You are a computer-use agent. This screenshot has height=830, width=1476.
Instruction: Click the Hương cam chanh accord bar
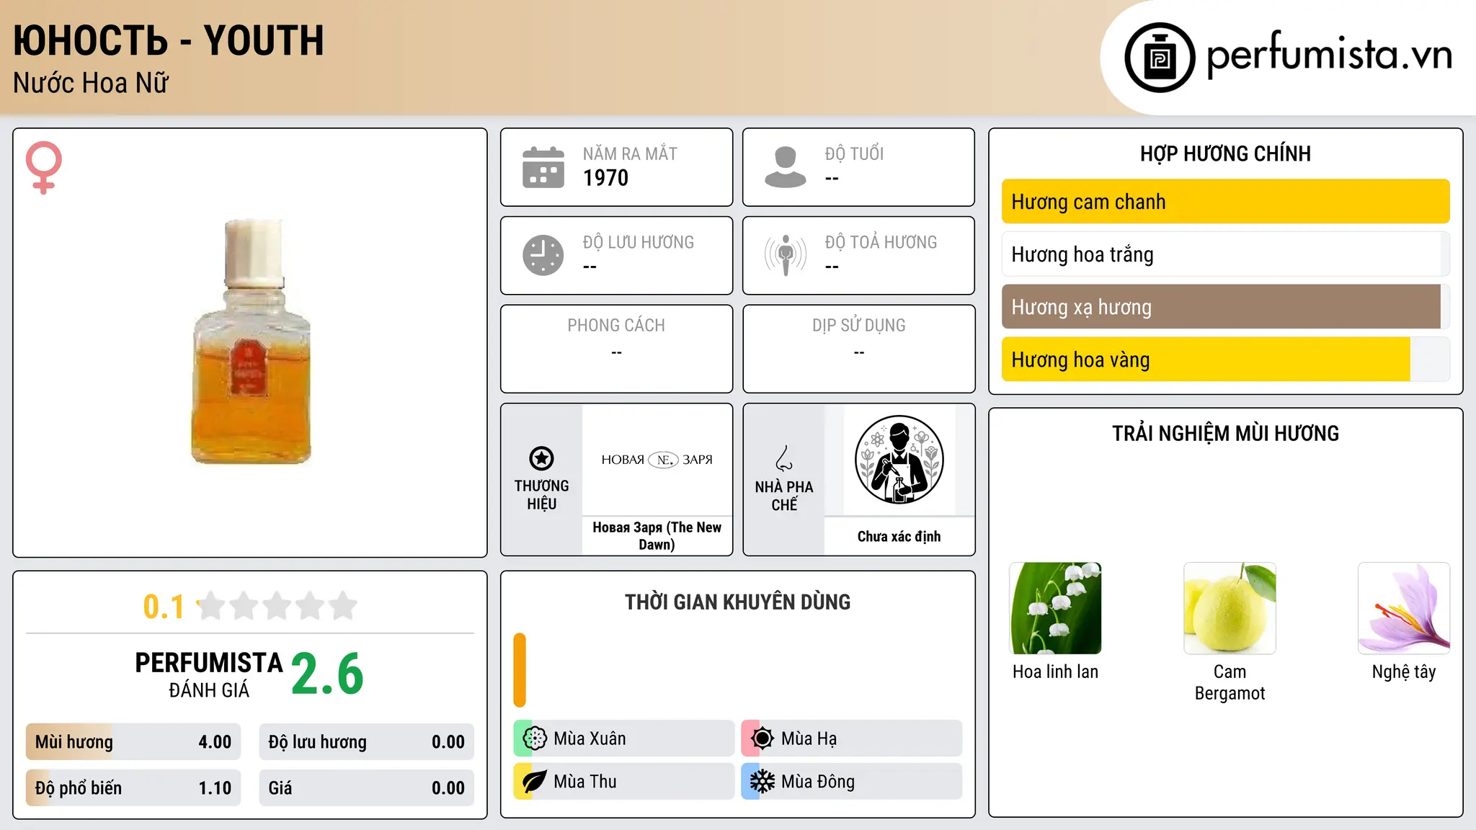pyautogui.click(x=1225, y=202)
